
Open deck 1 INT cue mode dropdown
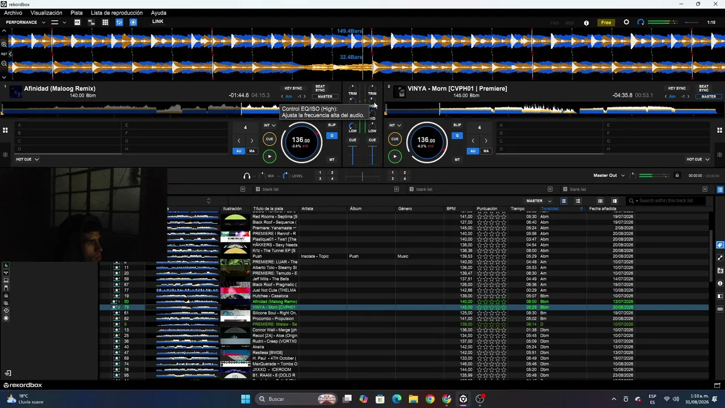point(270,125)
